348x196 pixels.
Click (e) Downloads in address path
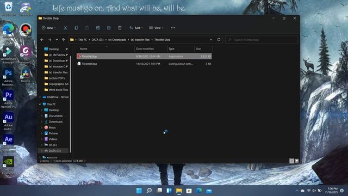(117, 40)
